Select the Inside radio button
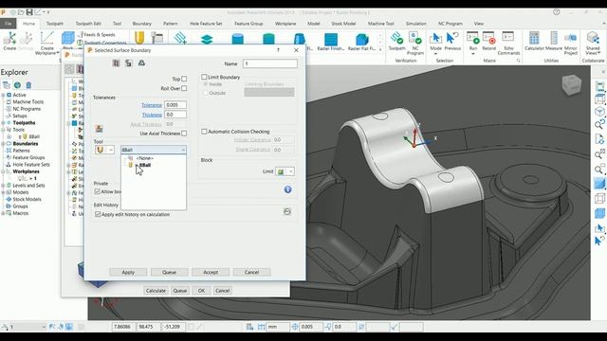Image resolution: width=607 pixels, height=341 pixels. pos(206,84)
